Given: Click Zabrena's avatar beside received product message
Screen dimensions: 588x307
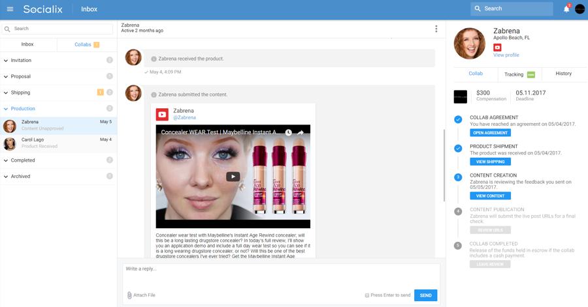Looking at the screenshot, I should (133, 57).
